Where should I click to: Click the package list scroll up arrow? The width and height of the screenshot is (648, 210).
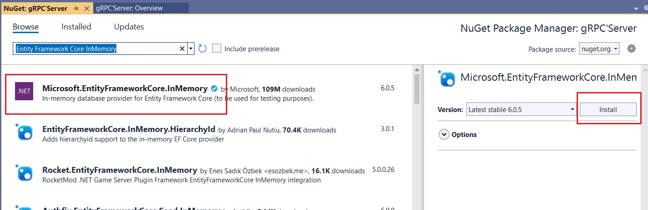point(416,69)
